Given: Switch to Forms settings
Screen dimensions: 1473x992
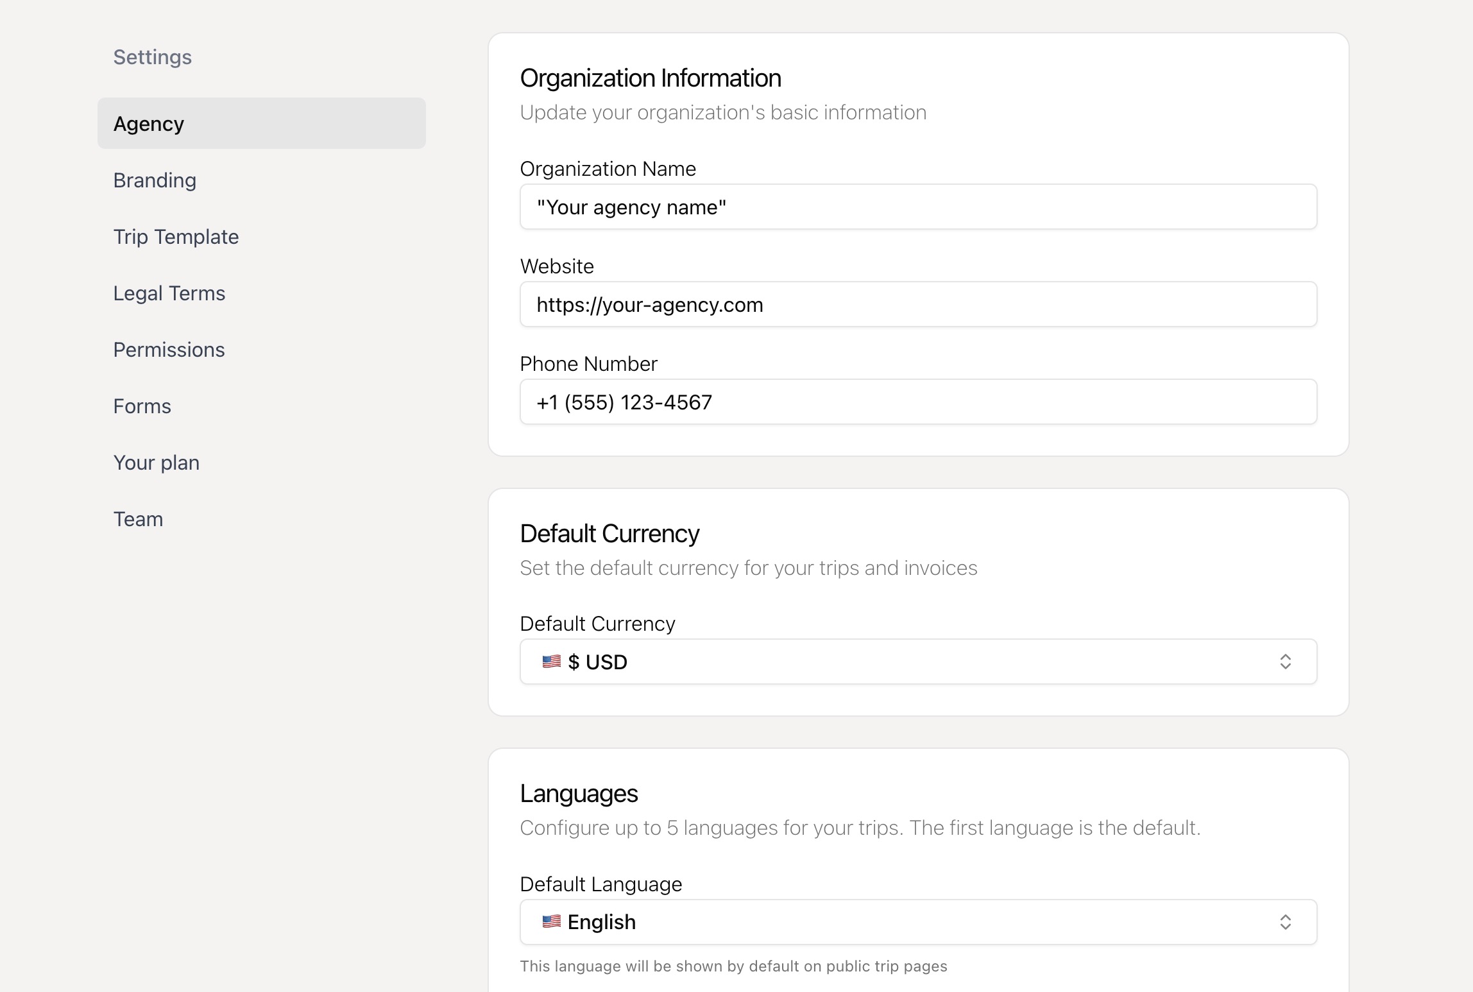Looking at the screenshot, I should [142, 406].
